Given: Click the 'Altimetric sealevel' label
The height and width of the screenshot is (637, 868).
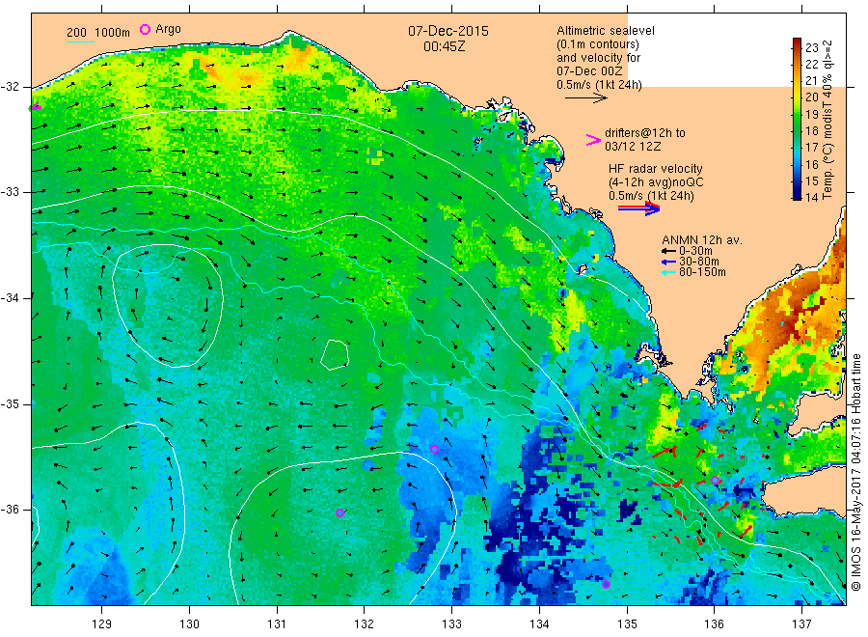Looking at the screenshot, I should (606, 31).
